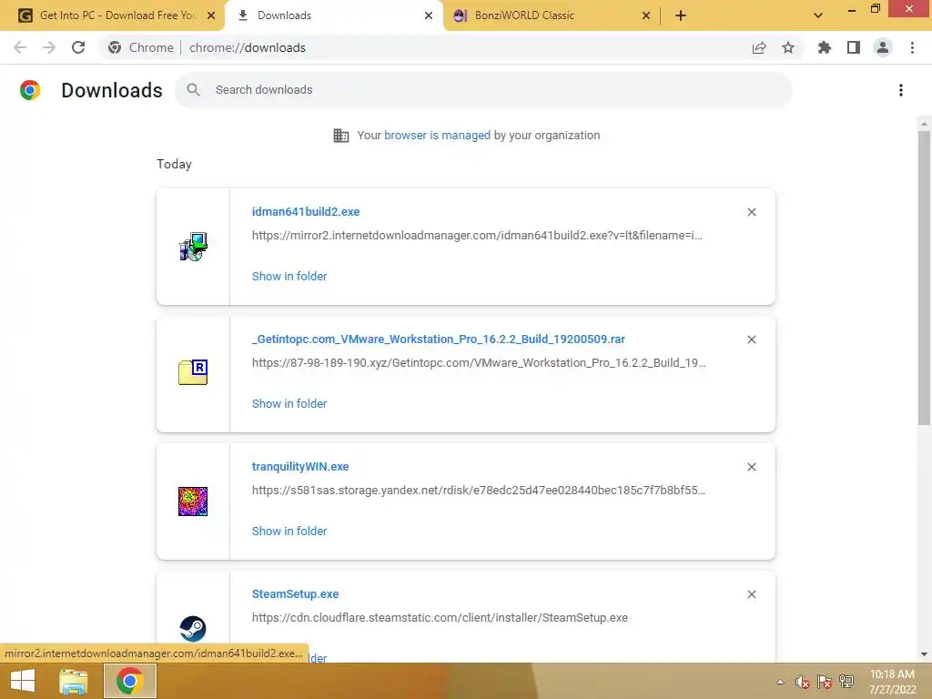Go back to previous page

20,47
